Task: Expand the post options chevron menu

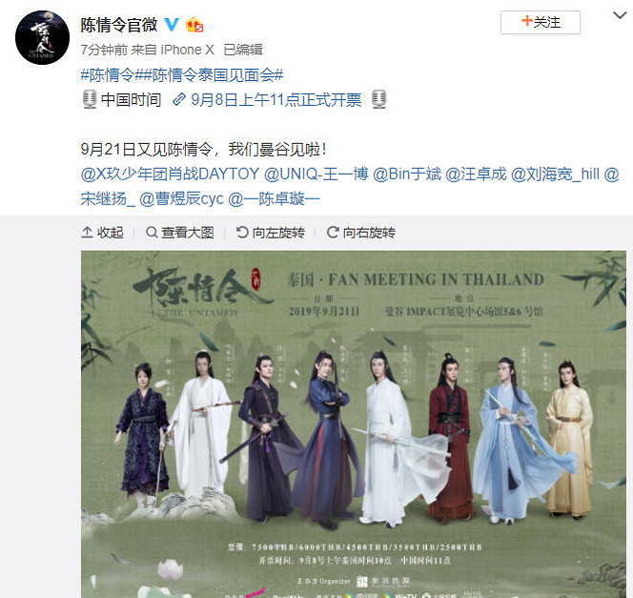Action: pyautogui.click(x=620, y=15)
